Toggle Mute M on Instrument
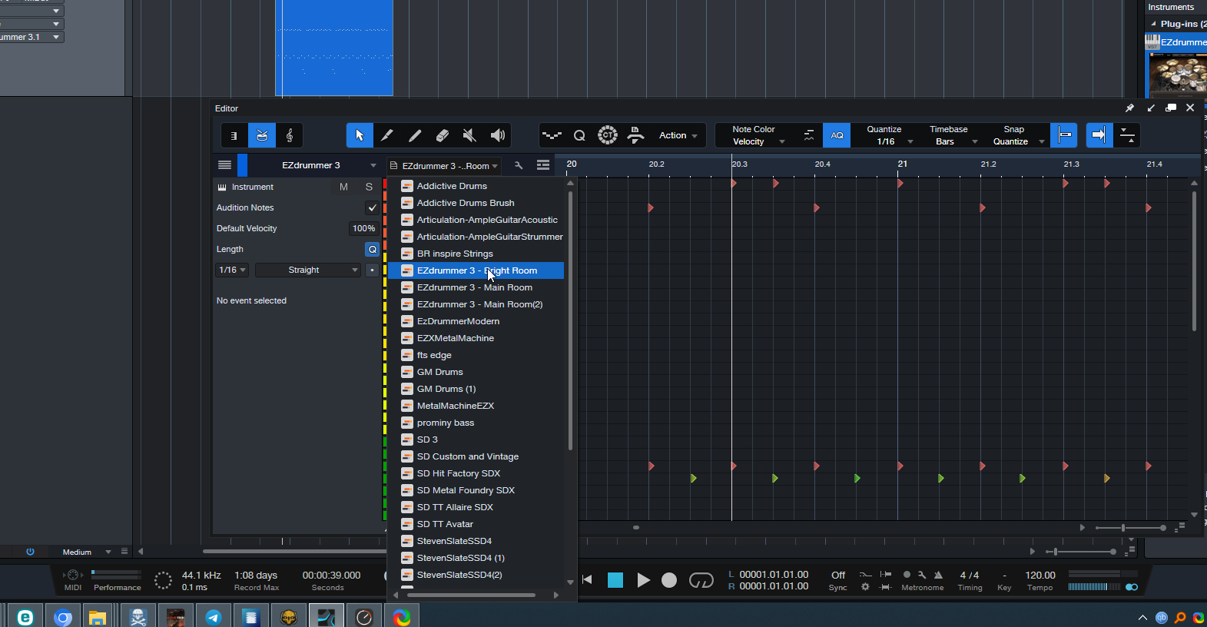Viewport: 1207px width, 627px height. 343,187
